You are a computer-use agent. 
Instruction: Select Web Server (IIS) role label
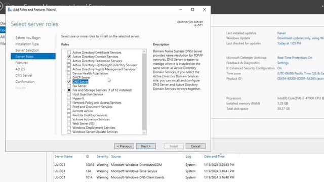pos(84,123)
